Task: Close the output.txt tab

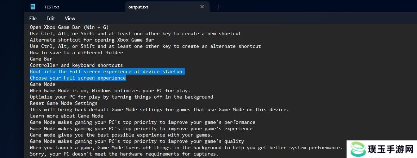Action: click(202, 7)
